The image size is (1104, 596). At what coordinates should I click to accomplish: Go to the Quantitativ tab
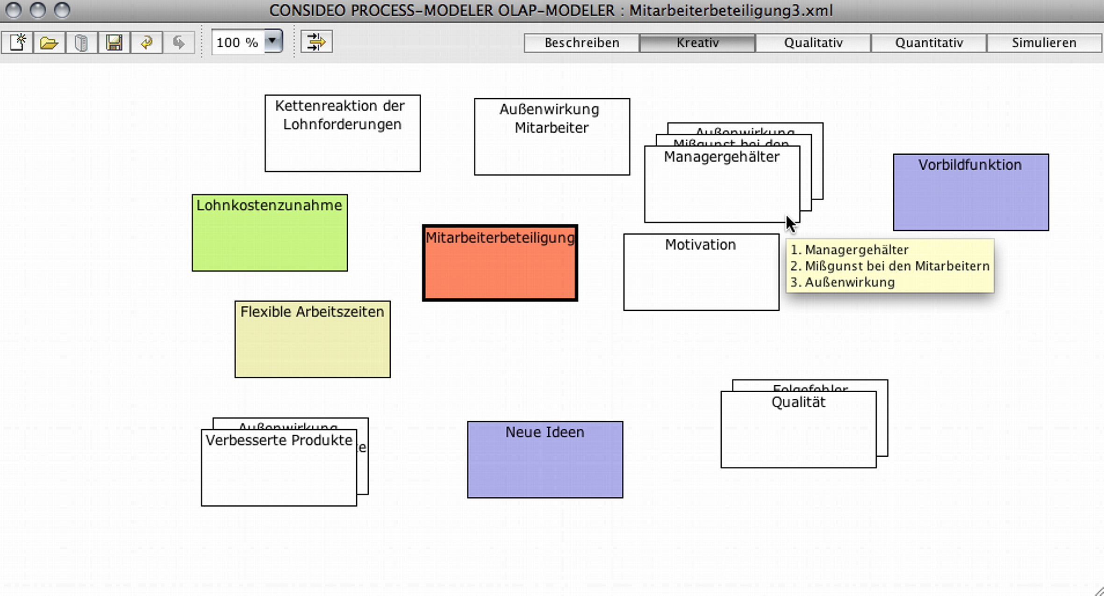(929, 43)
